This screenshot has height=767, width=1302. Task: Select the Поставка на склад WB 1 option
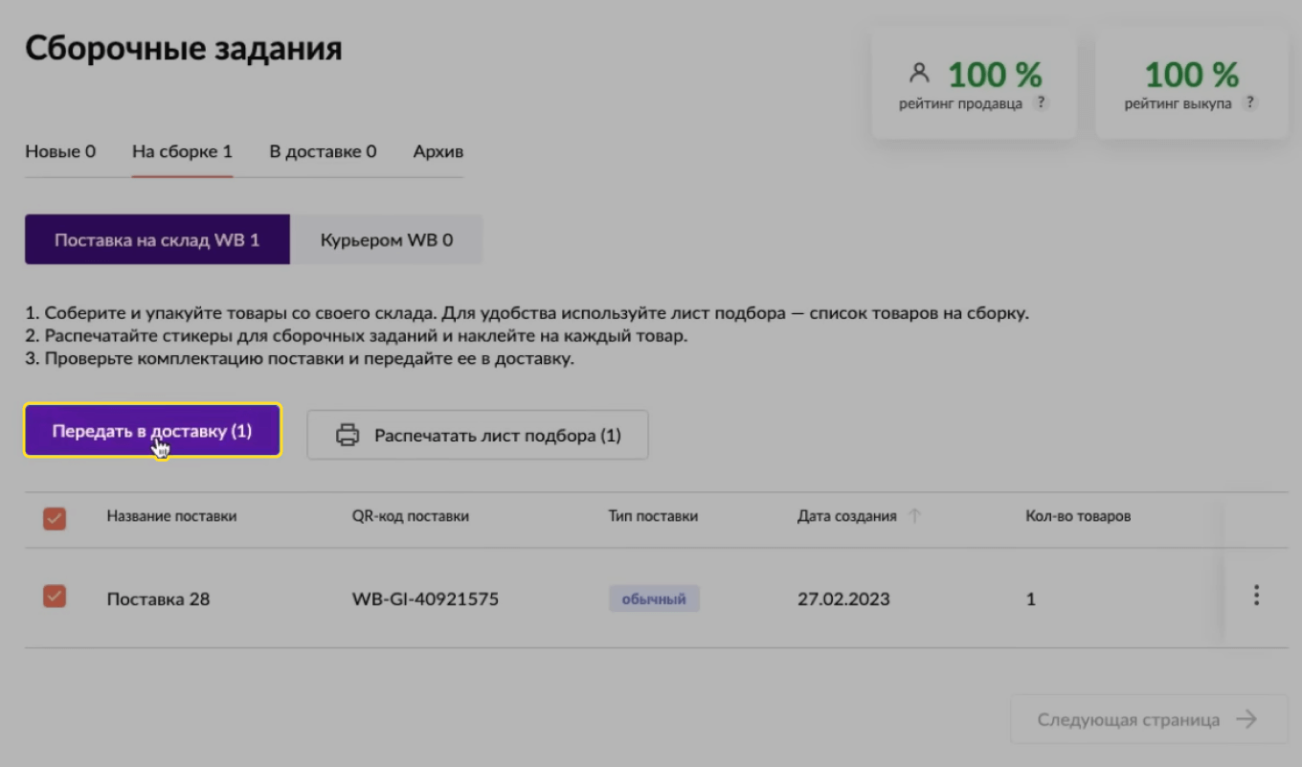click(x=157, y=239)
